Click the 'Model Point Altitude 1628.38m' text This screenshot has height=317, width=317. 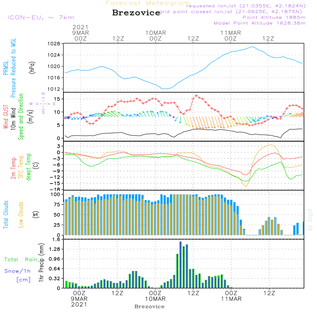click(260, 23)
